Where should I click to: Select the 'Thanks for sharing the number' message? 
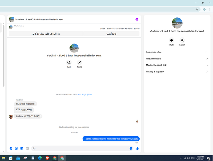click(x=111, y=139)
